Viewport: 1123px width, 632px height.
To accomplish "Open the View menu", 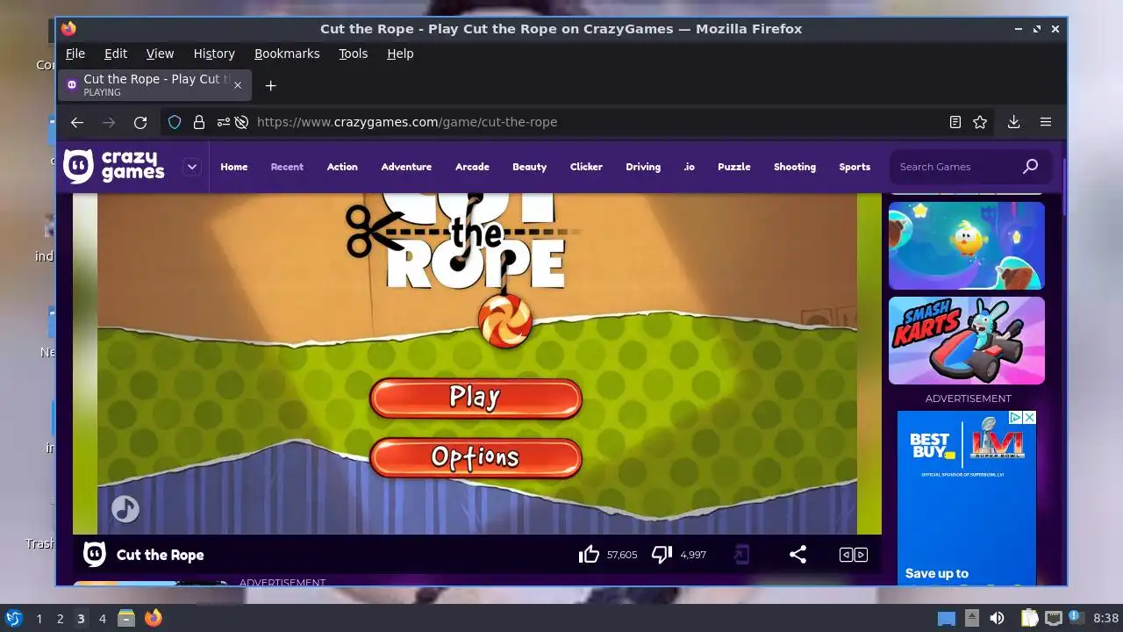I will [160, 54].
